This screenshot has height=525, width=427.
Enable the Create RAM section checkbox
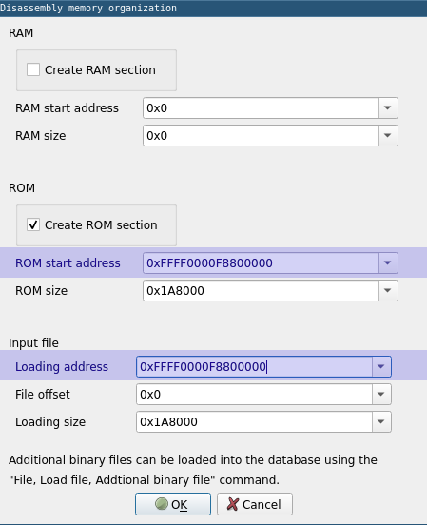33,69
